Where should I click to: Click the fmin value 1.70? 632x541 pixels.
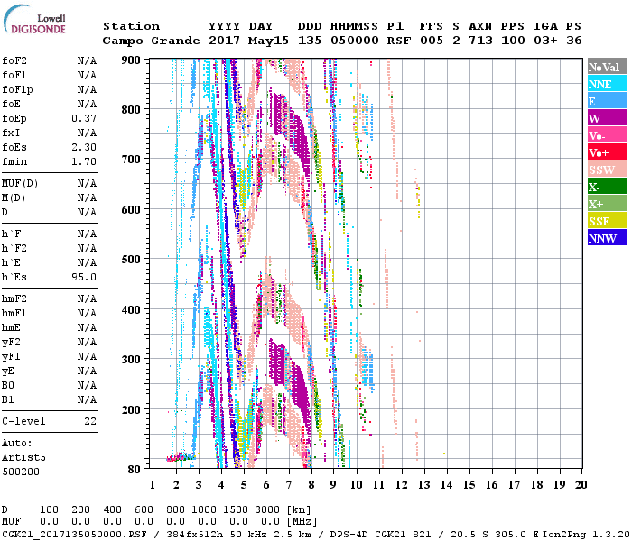click(84, 162)
